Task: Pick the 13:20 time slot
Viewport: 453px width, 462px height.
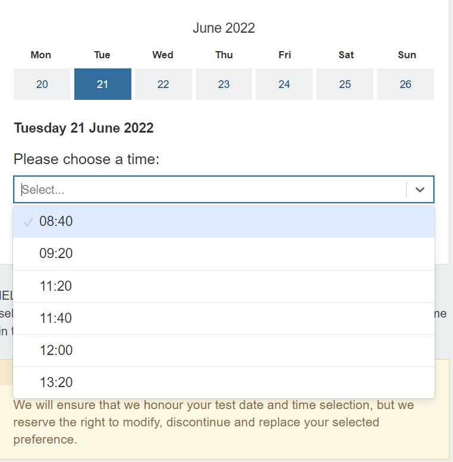Action: 56,382
